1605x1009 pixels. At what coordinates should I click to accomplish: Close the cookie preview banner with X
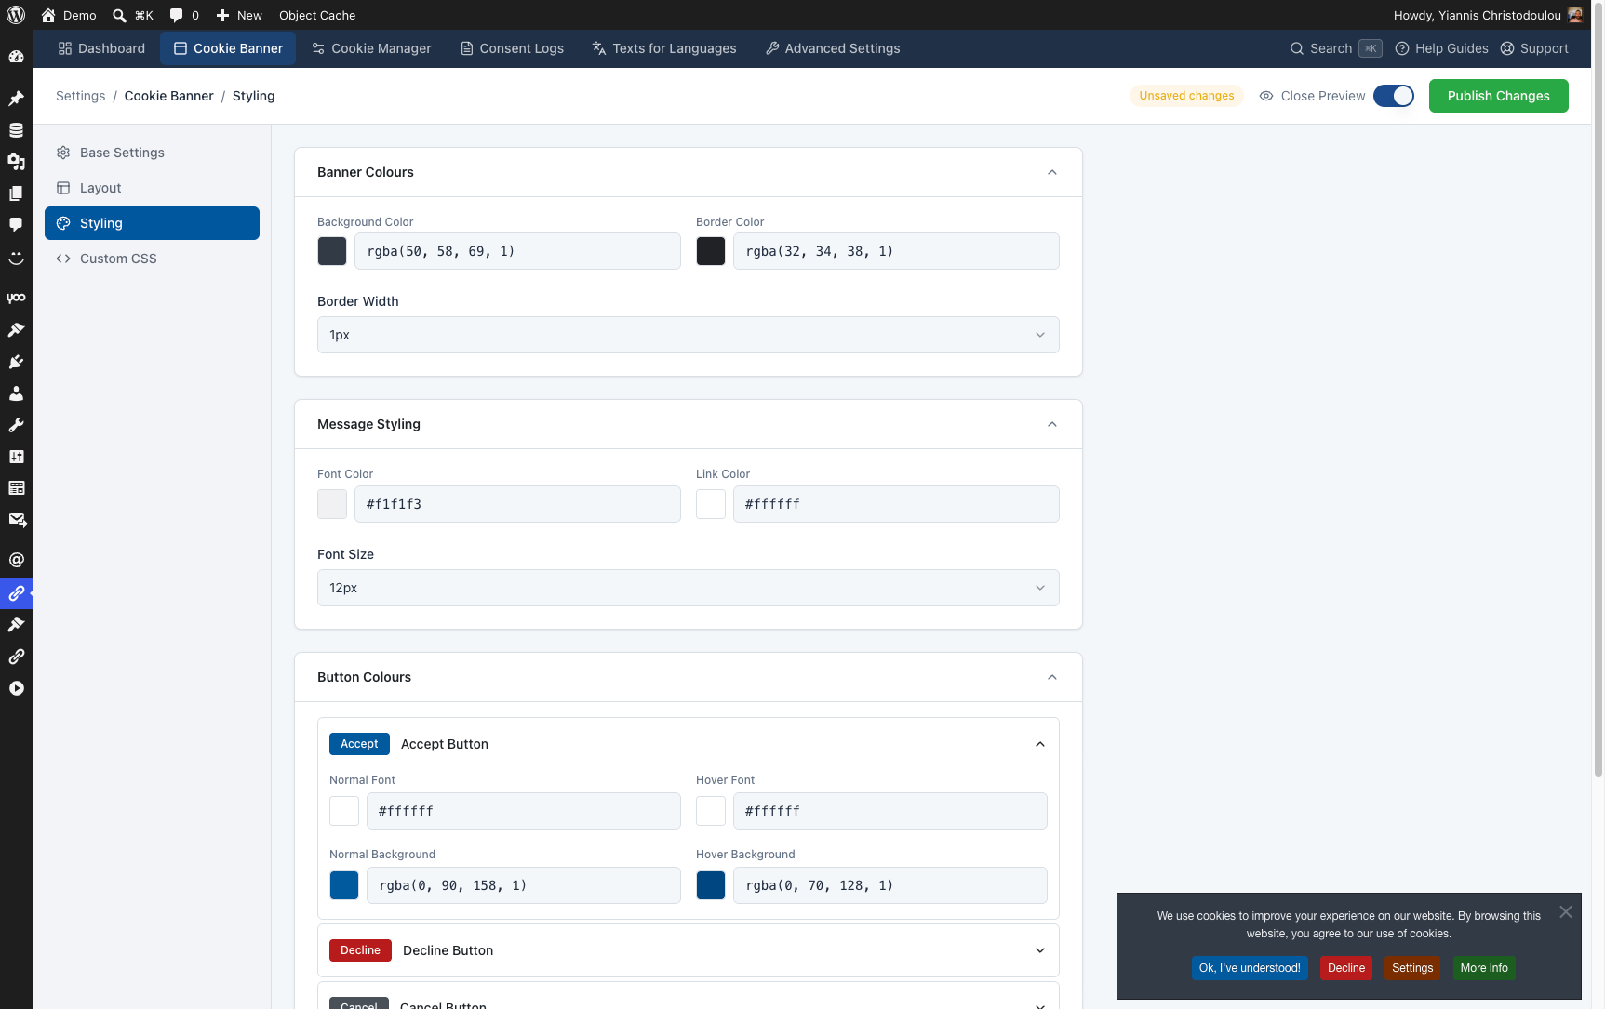1566,912
